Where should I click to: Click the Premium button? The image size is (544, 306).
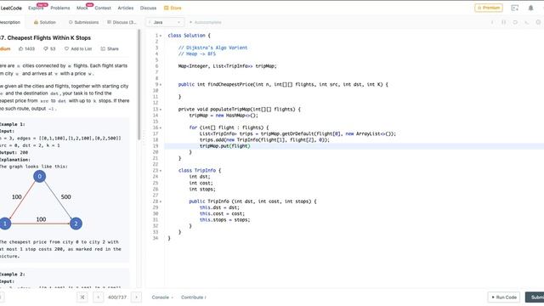click(489, 8)
